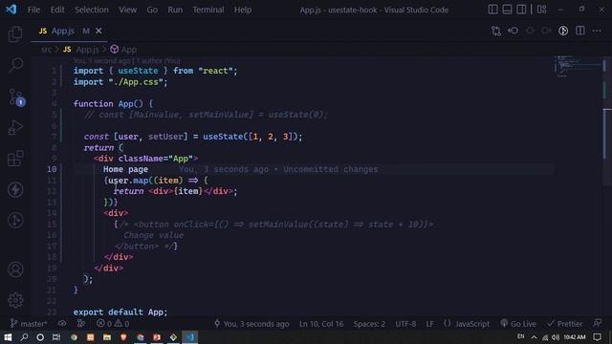Open the File menu
The height and width of the screenshot is (344, 612).
pos(33,10)
